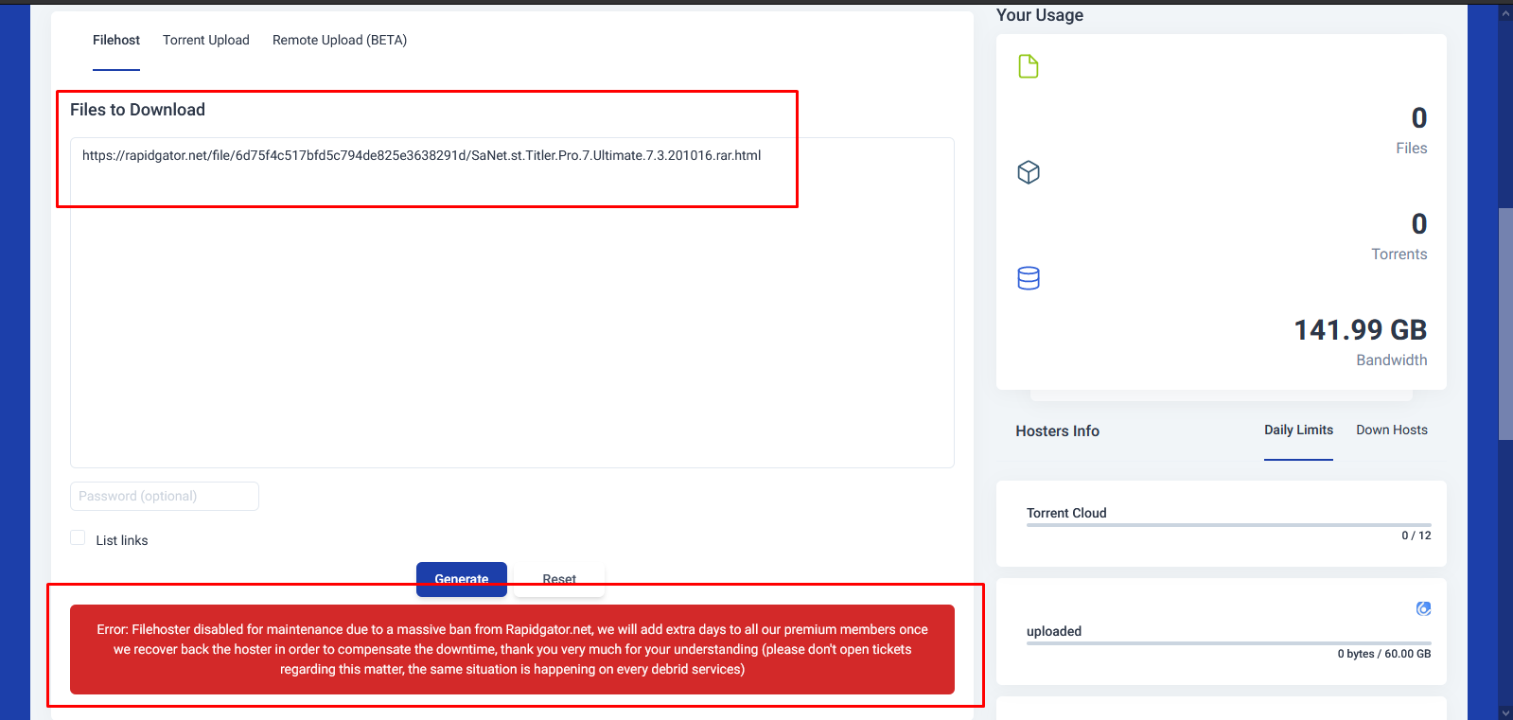The width and height of the screenshot is (1513, 720).
Task: Open the Remote Upload (BETA) tab
Action: pos(340,40)
